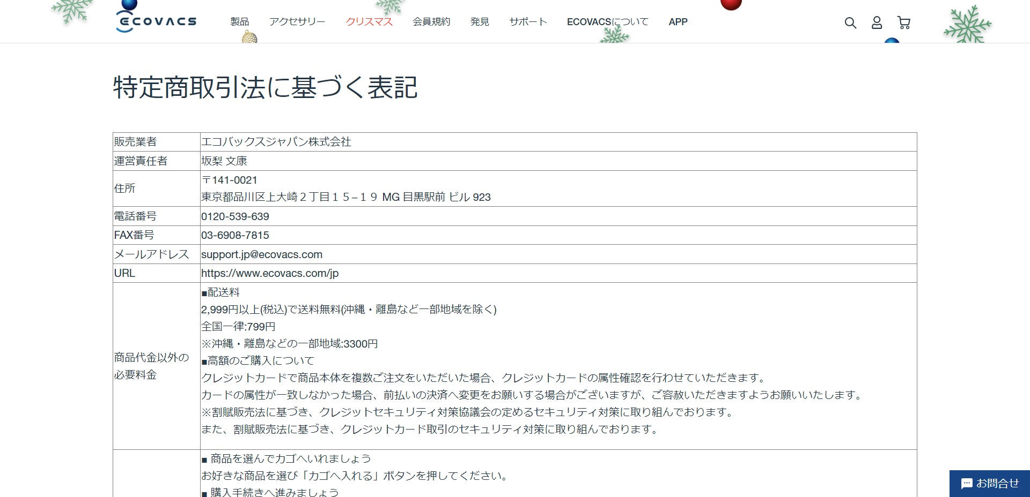Image resolution: width=1030 pixels, height=497 pixels.
Task: Click the ■ 購入手続きへ進みましょう heading
Action: (x=270, y=492)
